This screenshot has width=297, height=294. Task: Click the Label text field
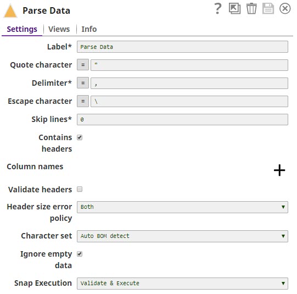(182, 47)
